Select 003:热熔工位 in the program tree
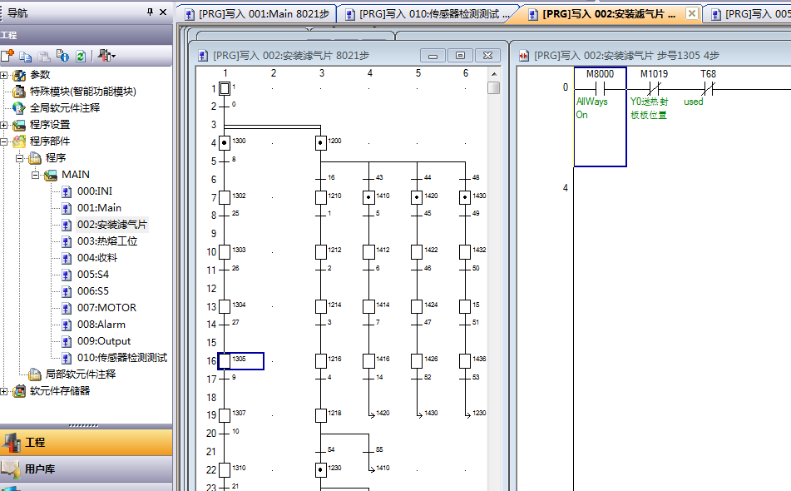 (x=107, y=241)
